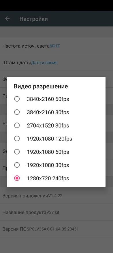This screenshot has width=113, height=253.
Task: Open the Штамп даты setting
Action: point(56,63)
